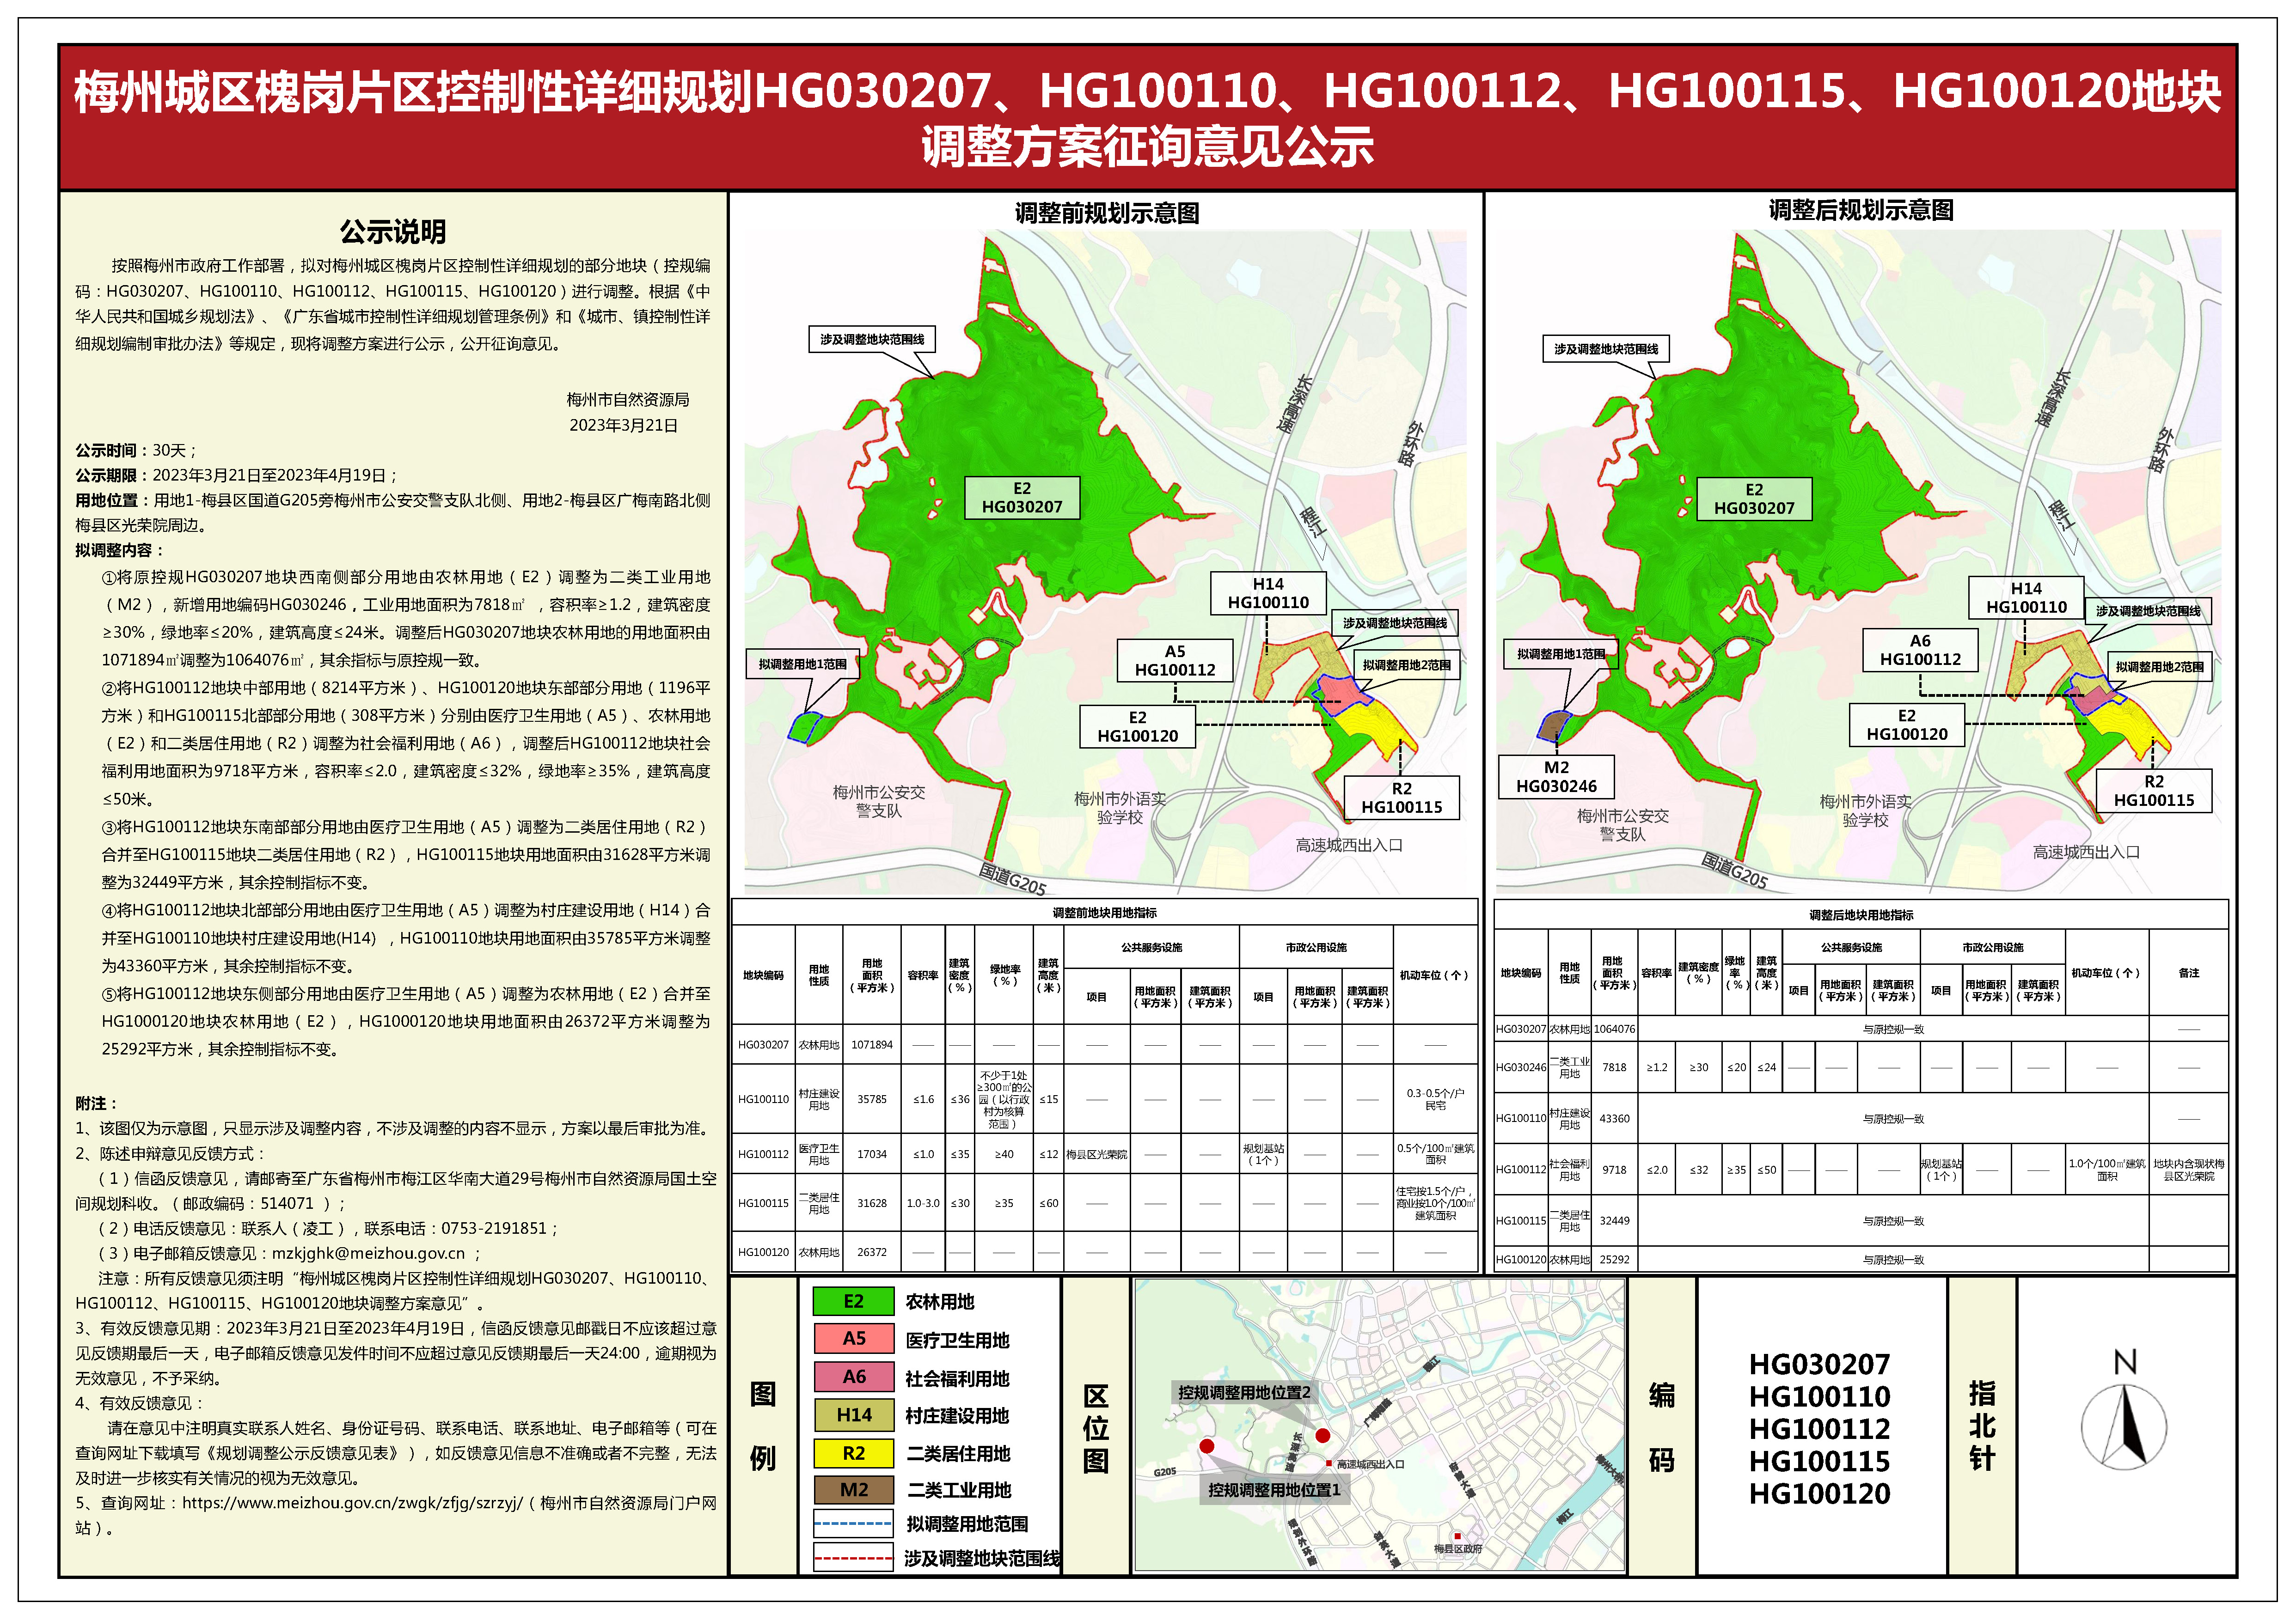Click 国道G205 road label on the pre-adjustment map
Screen dimensions: 2296x1621
1012,878
